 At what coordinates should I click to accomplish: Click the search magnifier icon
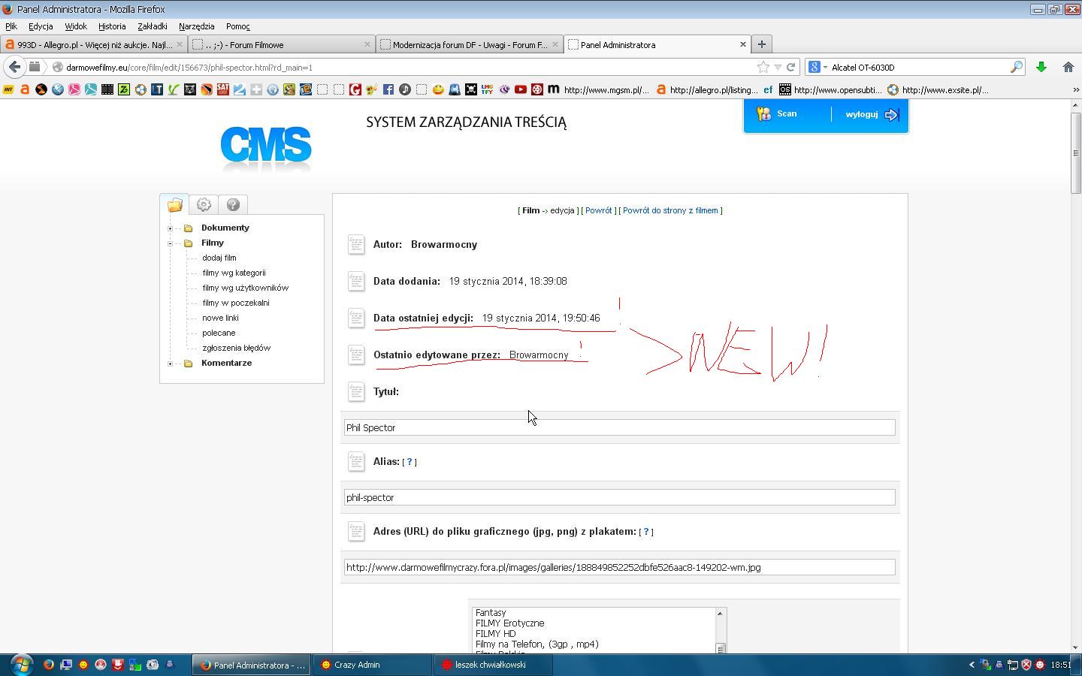tap(1016, 67)
